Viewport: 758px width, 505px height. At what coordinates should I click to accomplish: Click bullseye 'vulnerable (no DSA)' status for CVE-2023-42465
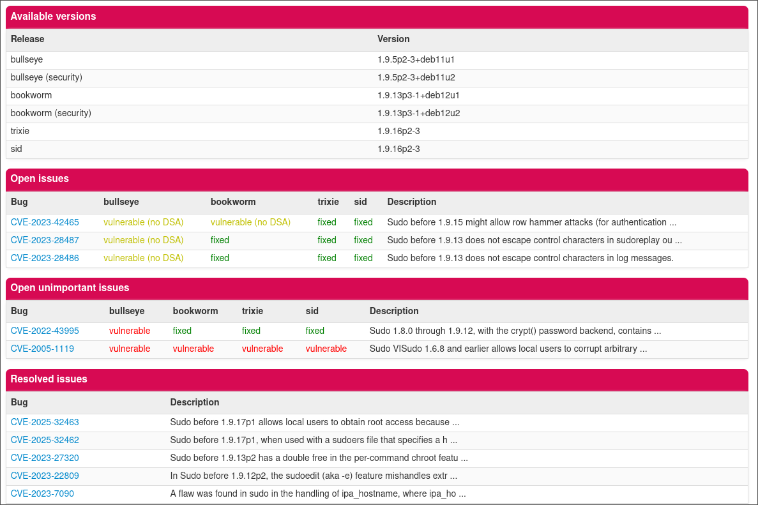coord(144,222)
